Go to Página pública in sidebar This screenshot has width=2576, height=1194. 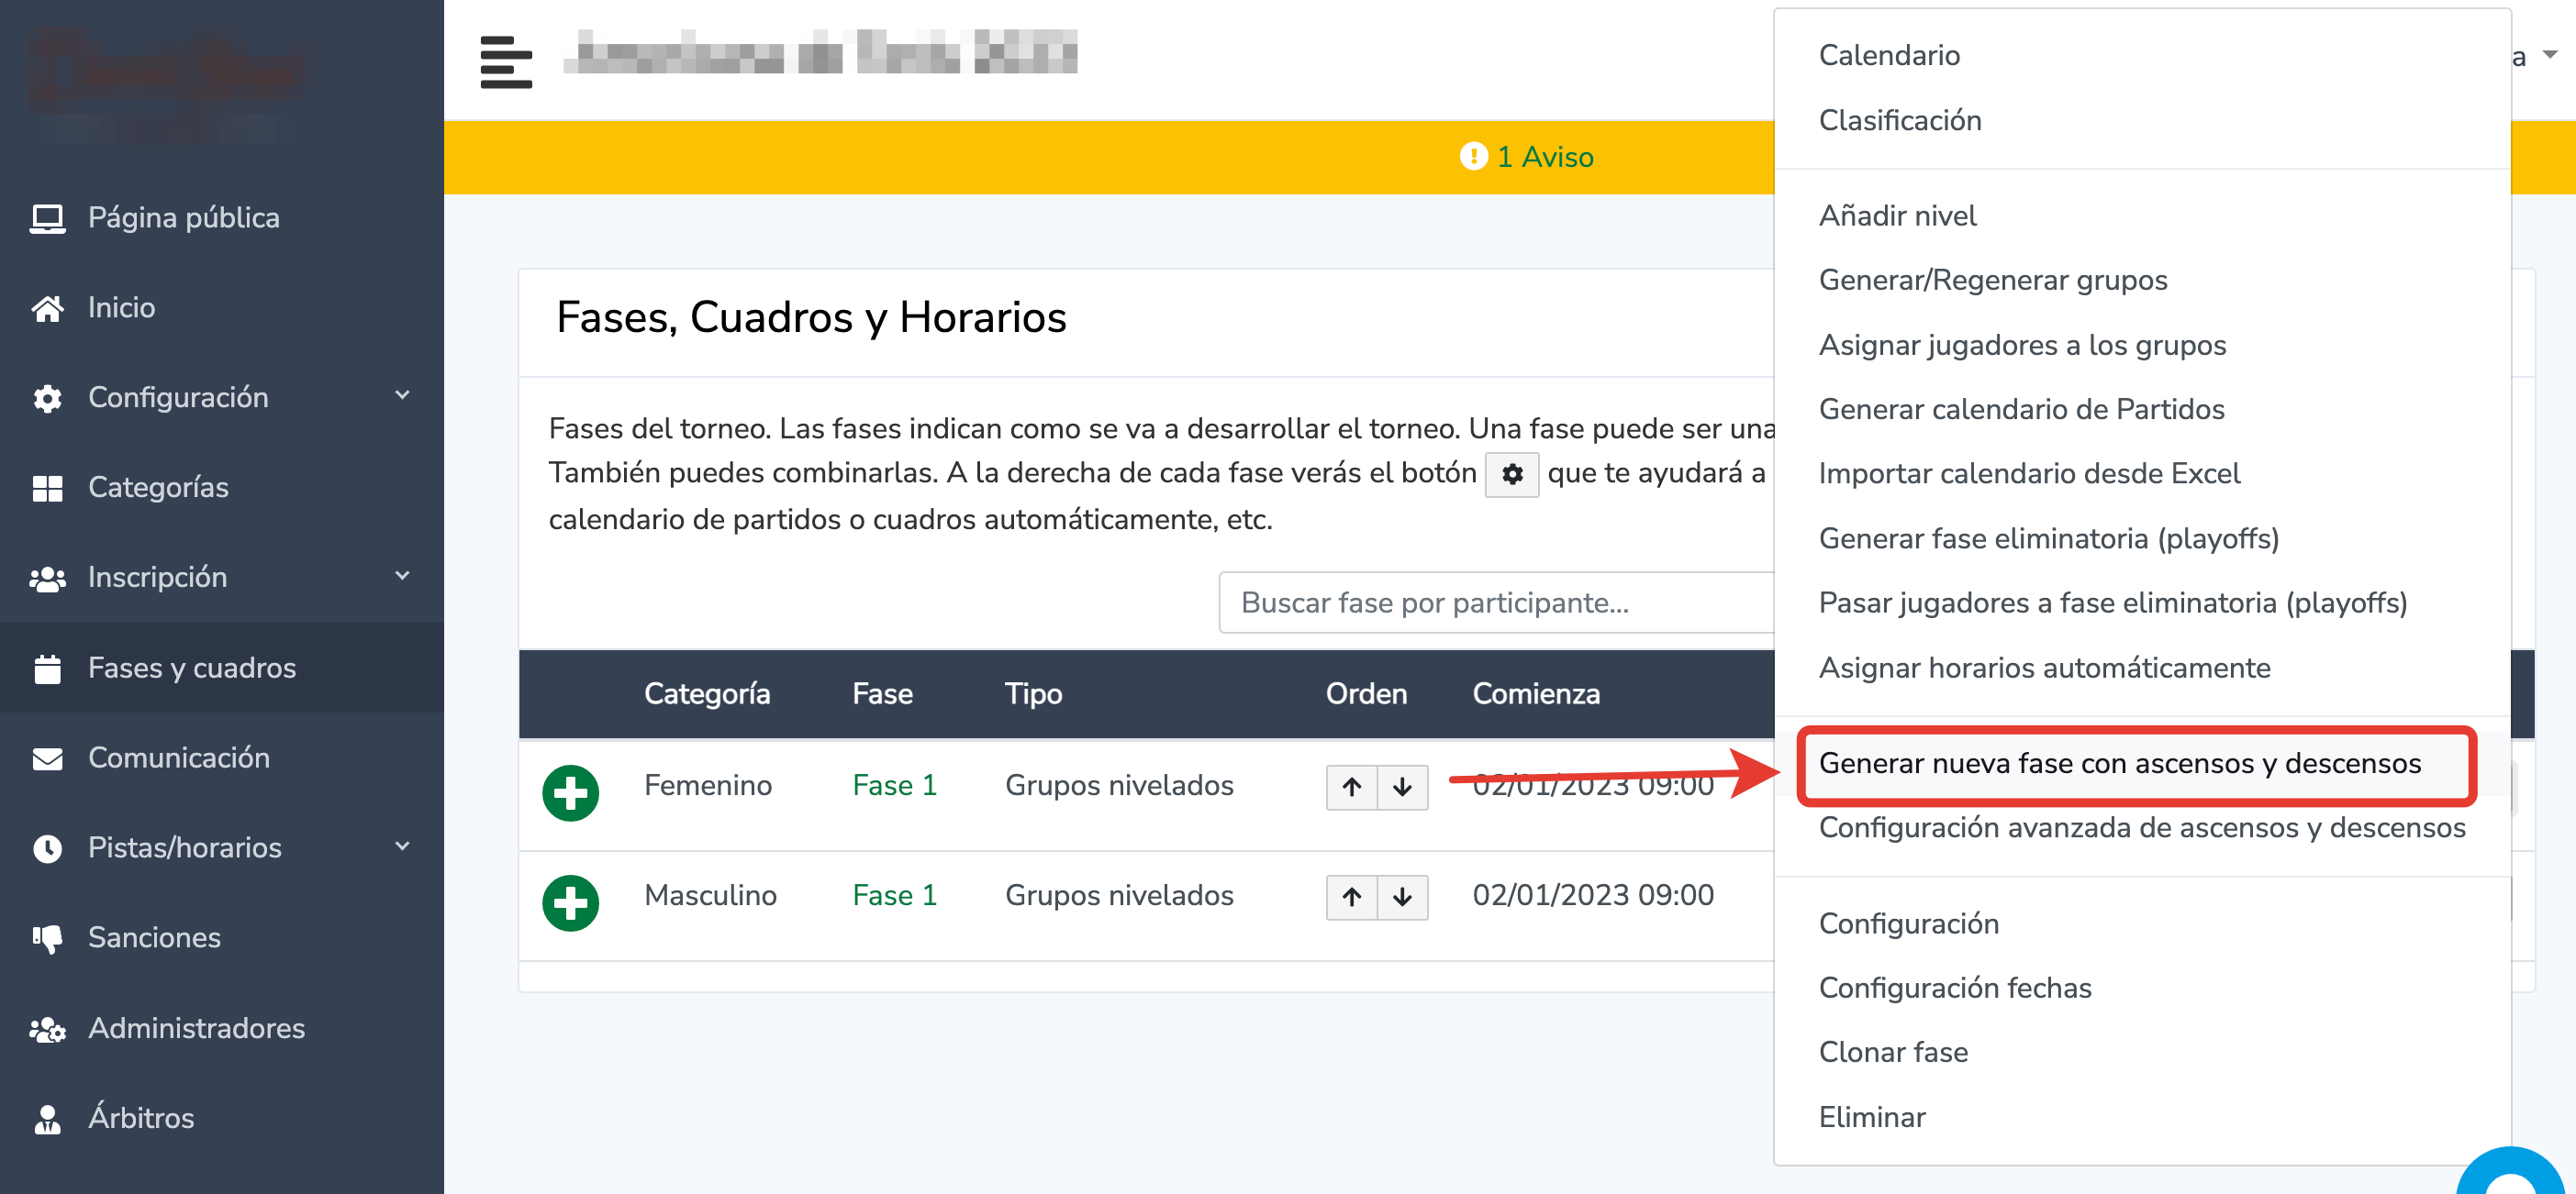pos(184,218)
